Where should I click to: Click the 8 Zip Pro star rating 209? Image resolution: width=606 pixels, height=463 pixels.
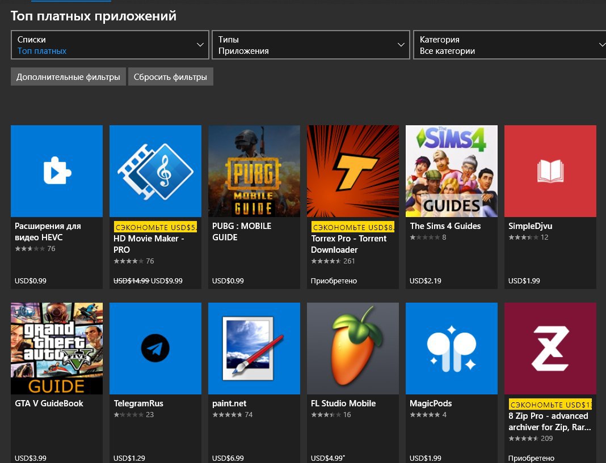[531, 438]
